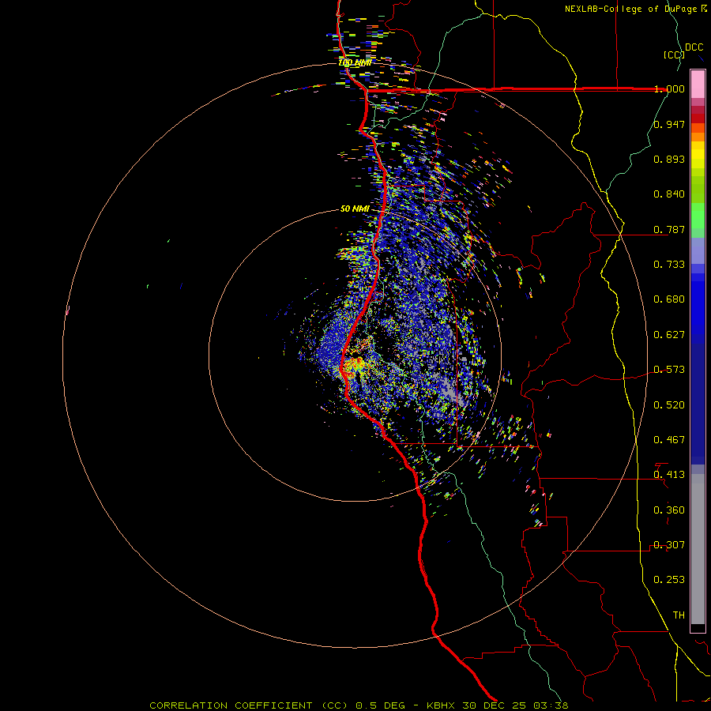Select the 0.733 scale value
This screenshot has width=711, height=711.
[669, 265]
